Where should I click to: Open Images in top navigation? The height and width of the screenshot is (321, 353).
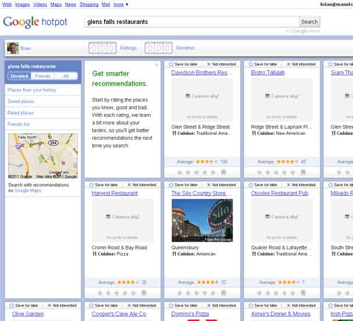pos(22,4)
